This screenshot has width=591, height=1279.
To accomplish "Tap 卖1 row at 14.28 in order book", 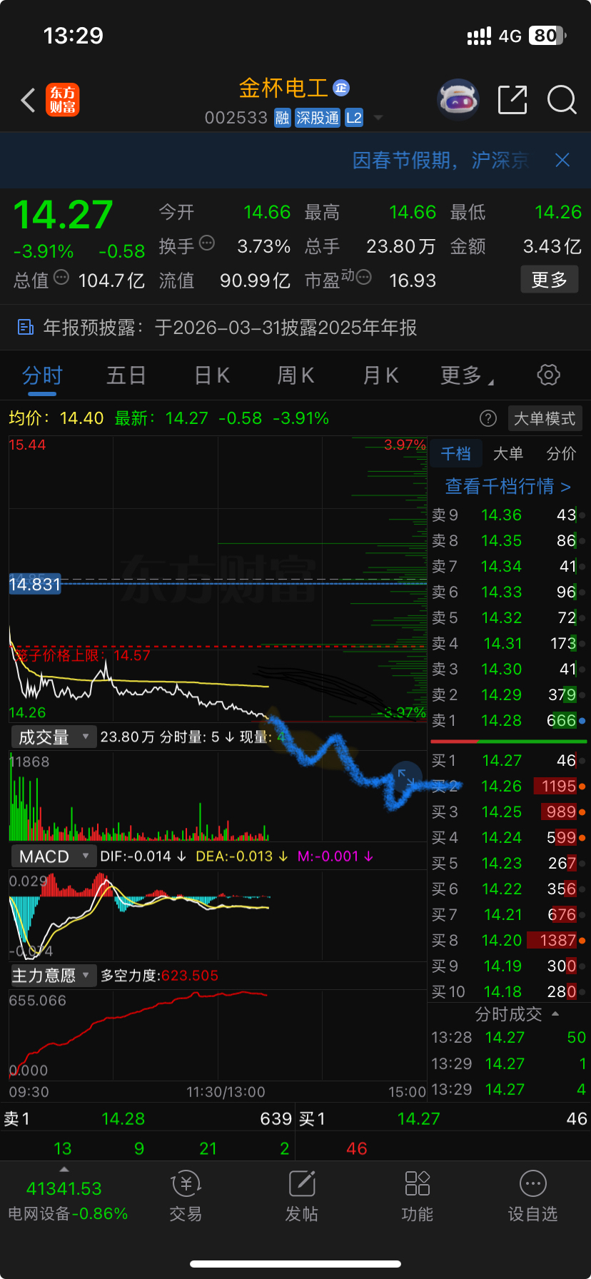I will (508, 721).
